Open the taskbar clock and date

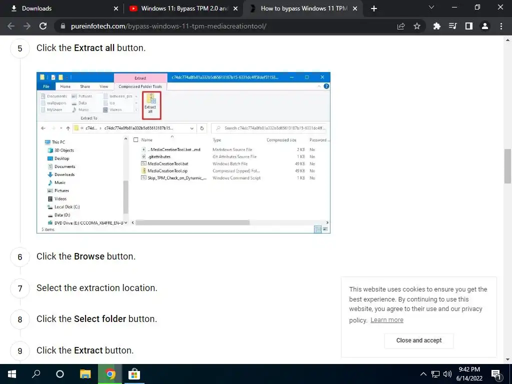tap(469, 374)
